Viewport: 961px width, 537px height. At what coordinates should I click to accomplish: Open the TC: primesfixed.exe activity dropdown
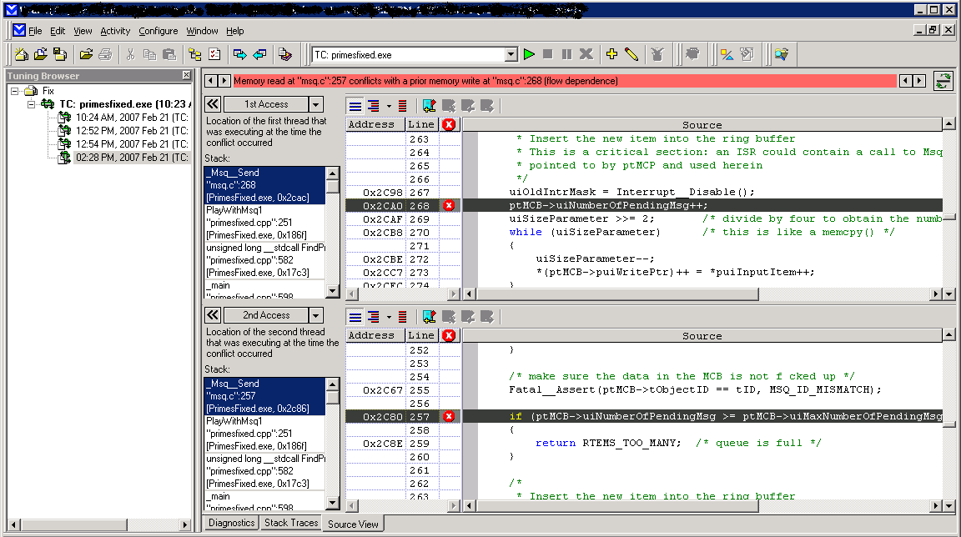[x=511, y=55]
